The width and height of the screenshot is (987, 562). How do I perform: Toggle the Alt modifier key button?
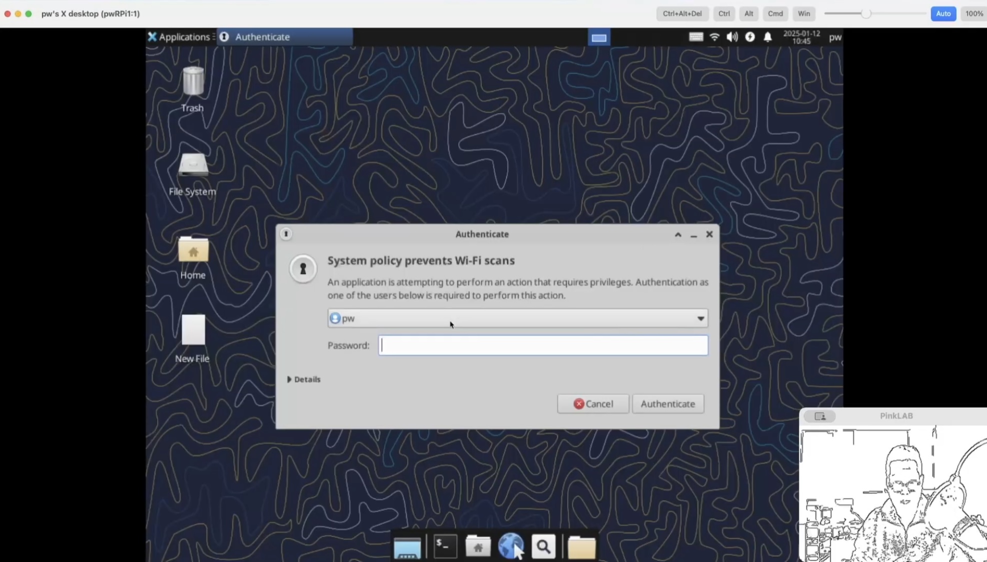[748, 13]
